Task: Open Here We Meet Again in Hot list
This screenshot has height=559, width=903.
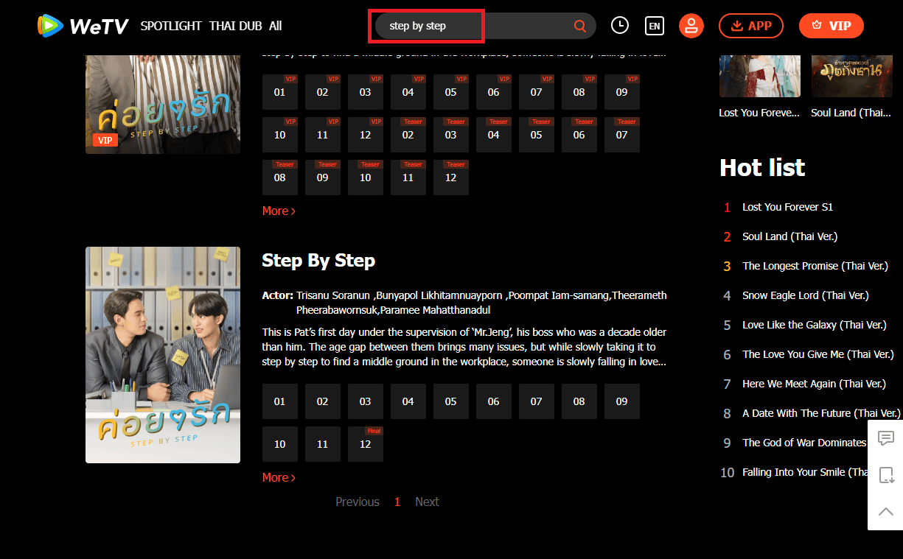Action: point(815,384)
